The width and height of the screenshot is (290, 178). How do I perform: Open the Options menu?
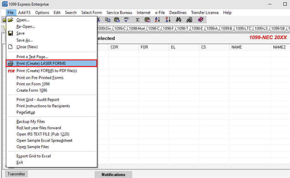pyautogui.click(x=42, y=13)
